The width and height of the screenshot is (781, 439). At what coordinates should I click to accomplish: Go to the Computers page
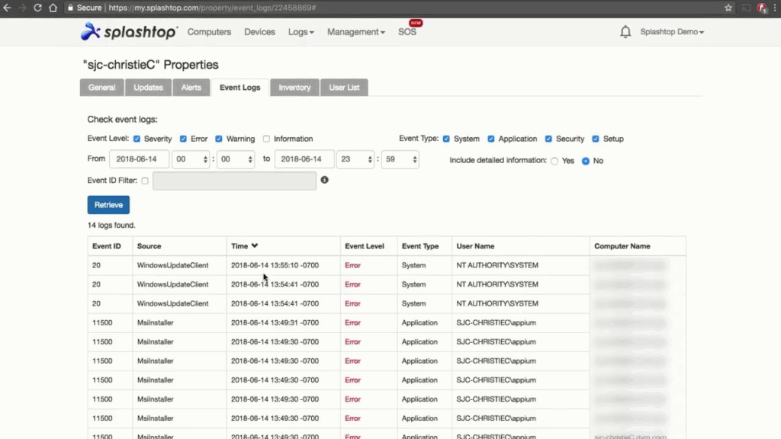pos(209,32)
